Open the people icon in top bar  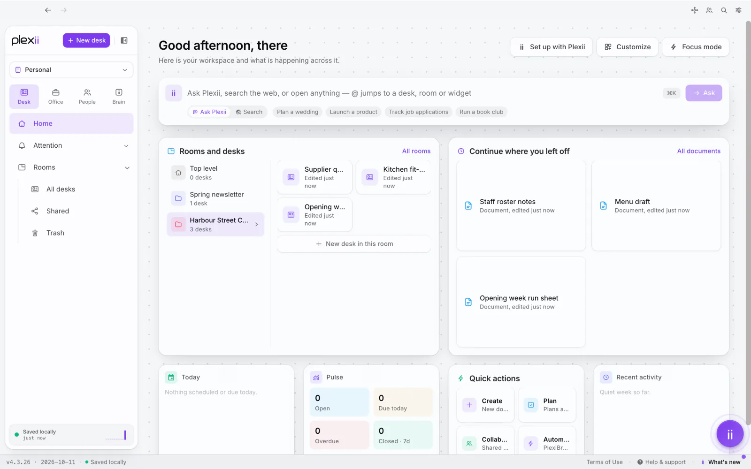point(709,10)
